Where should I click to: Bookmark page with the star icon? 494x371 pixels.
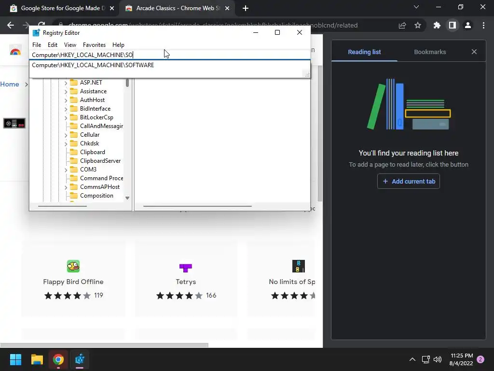coord(418,25)
